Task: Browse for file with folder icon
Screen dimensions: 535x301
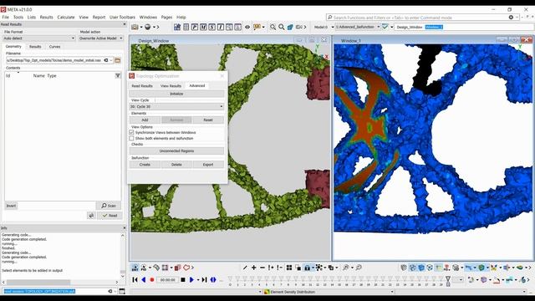Action: tap(118, 60)
